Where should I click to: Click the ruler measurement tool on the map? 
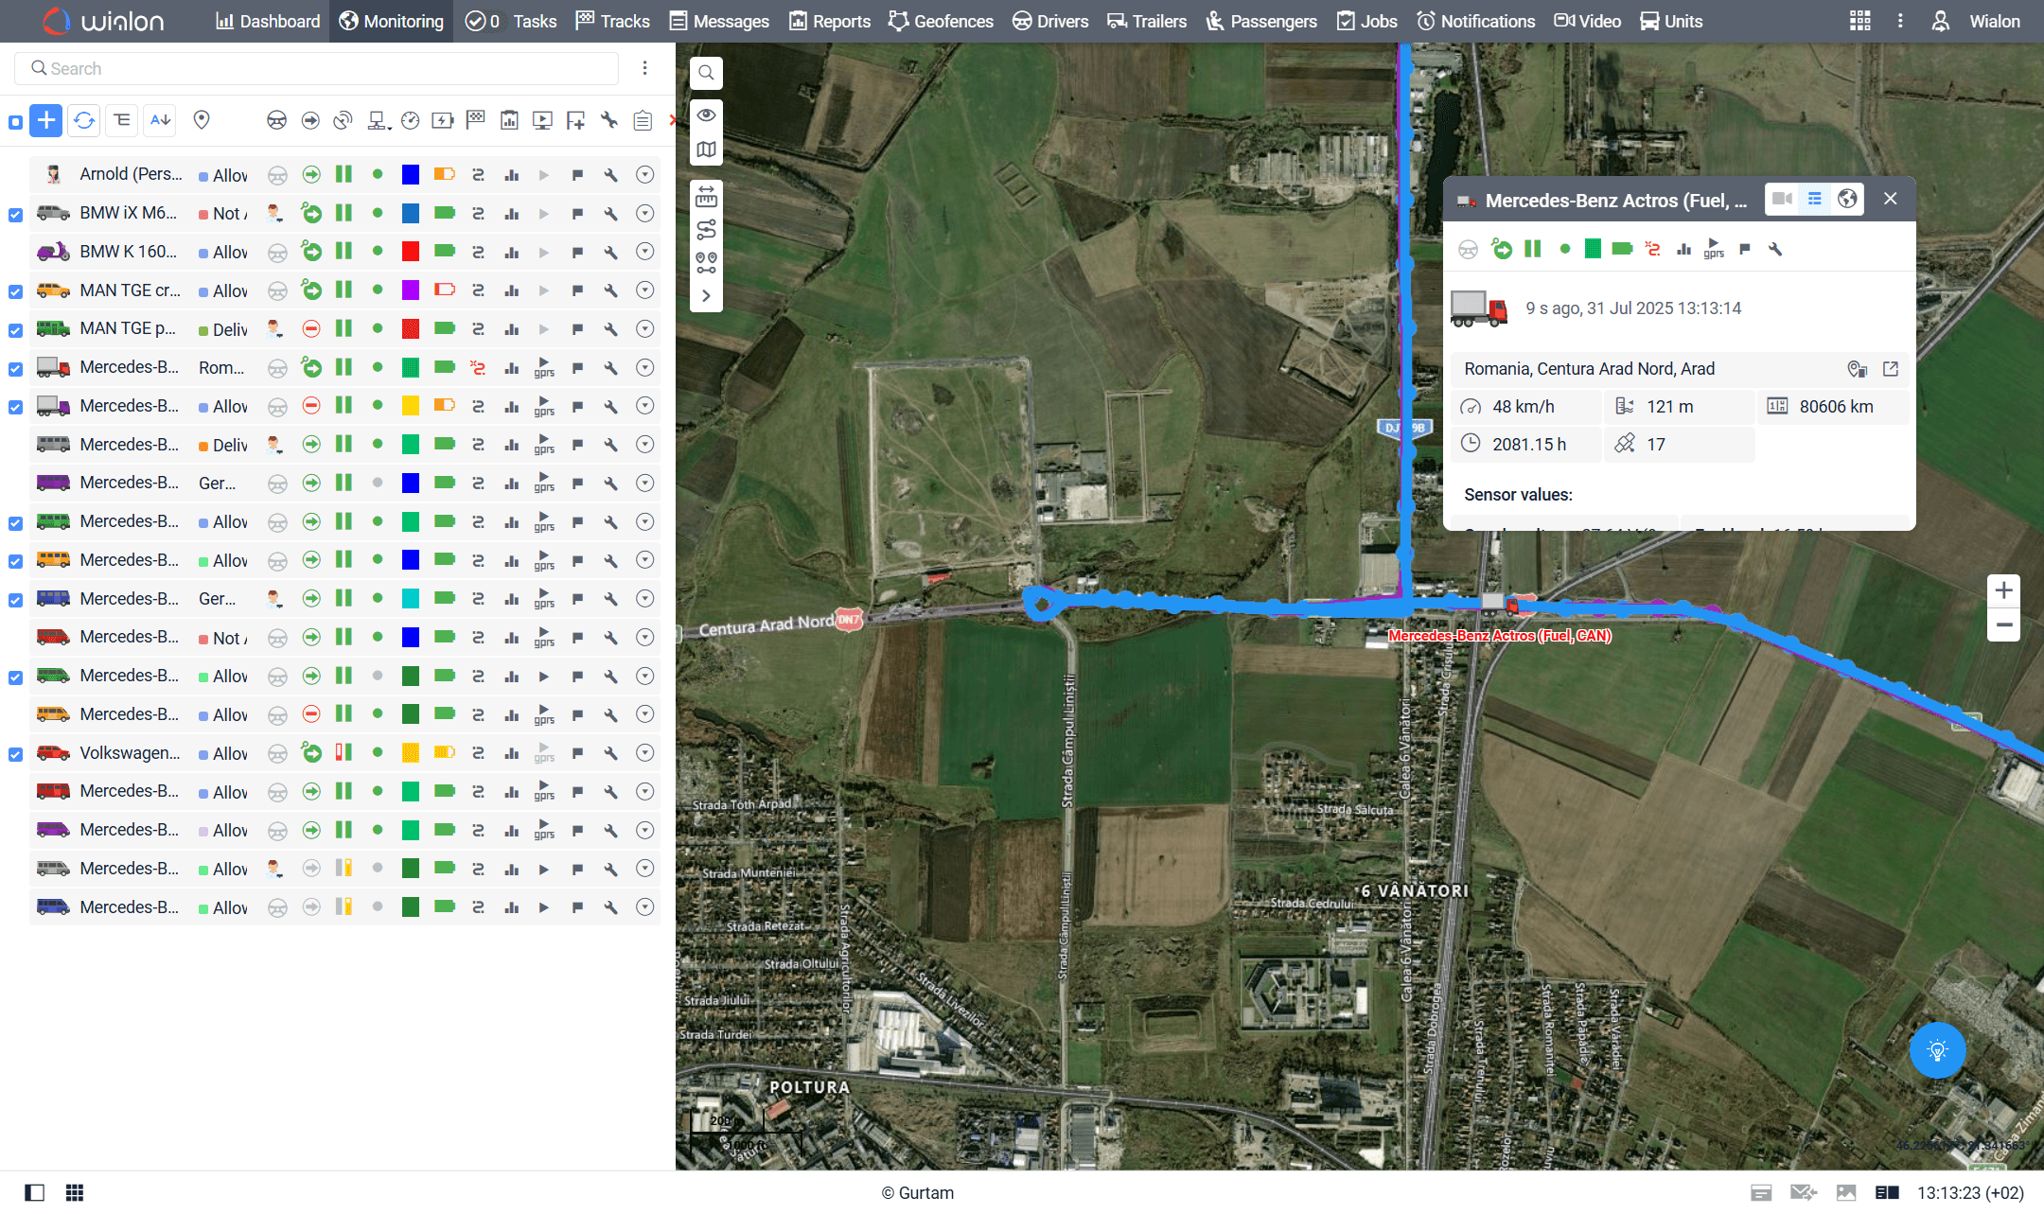706,196
